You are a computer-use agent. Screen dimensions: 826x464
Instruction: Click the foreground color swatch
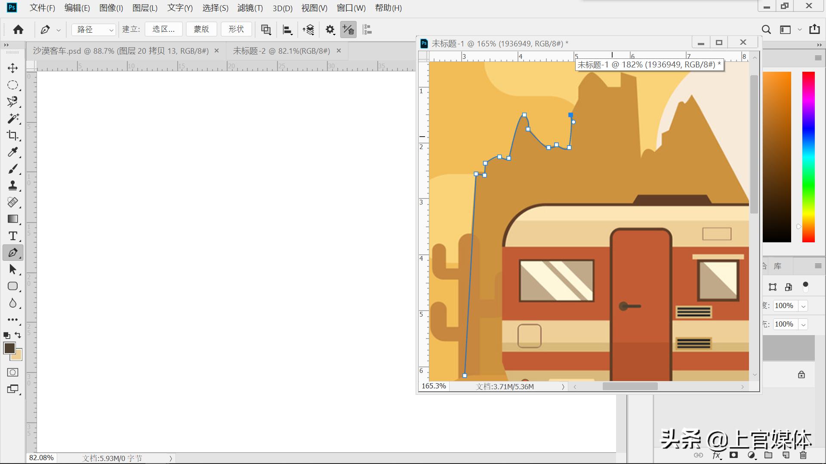coord(9,348)
